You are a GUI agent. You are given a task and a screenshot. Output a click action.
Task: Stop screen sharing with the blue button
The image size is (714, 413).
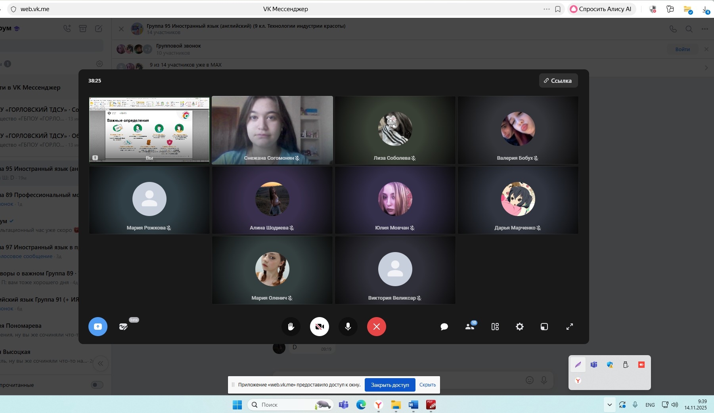98,327
